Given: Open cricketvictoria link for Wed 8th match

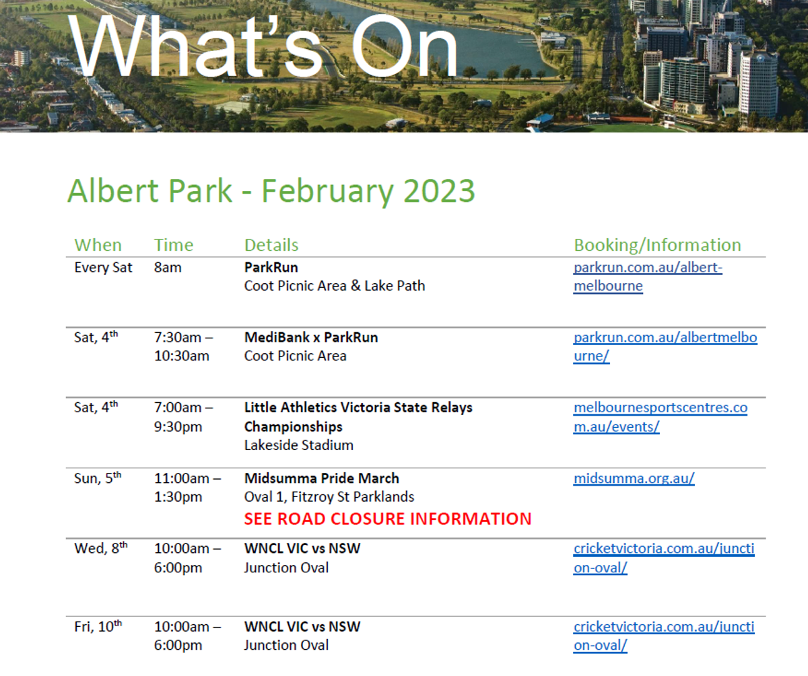Looking at the screenshot, I should tap(663, 549).
